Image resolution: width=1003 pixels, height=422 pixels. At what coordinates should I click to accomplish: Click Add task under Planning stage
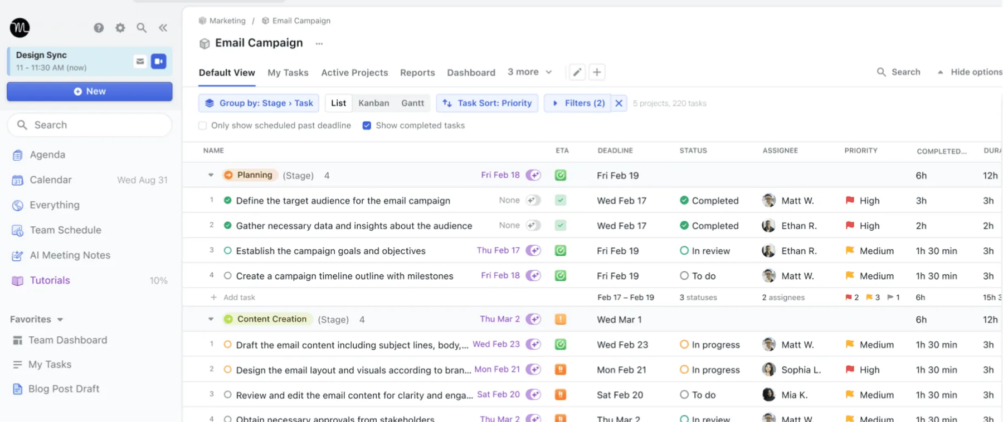233,297
